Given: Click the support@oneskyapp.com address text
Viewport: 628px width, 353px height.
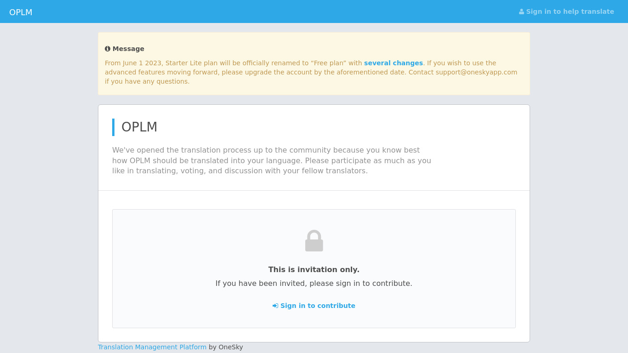Looking at the screenshot, I should tap(476, 72).
